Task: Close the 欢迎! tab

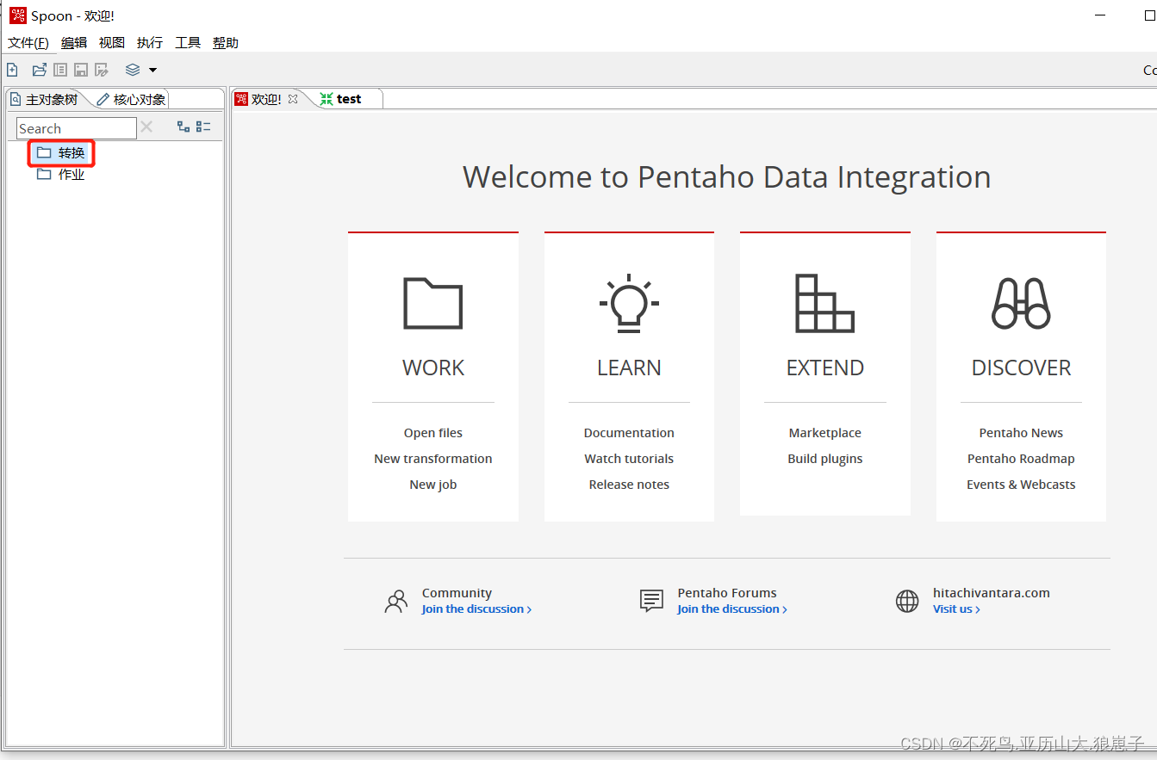Action: click(293, 99)
